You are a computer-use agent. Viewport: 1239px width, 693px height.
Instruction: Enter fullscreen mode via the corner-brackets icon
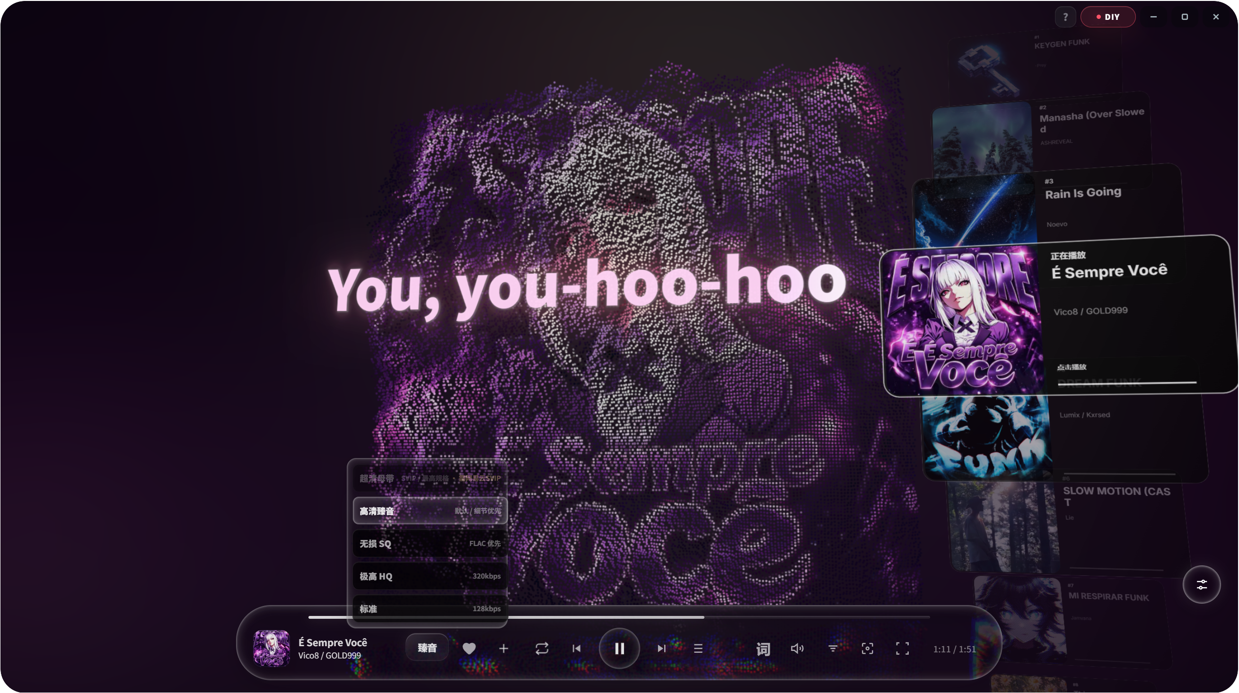(902, 648)
